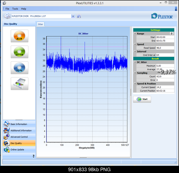Image resolution: width=179 pixels, height=173 pixels.
Task: Collapse the Sampling section
Action: pyautogui.click(x=135, y=73)
